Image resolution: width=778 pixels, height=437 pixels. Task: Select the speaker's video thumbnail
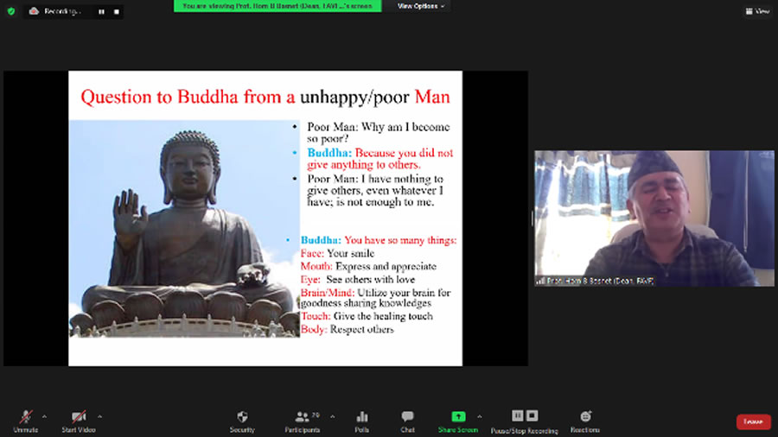click(654, 218)
